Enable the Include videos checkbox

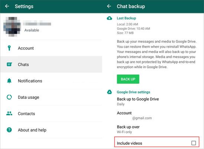[194, 143]
